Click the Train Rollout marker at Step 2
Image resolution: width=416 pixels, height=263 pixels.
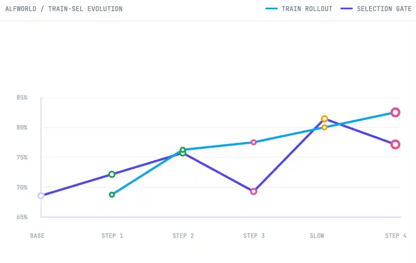coord(183,150)
